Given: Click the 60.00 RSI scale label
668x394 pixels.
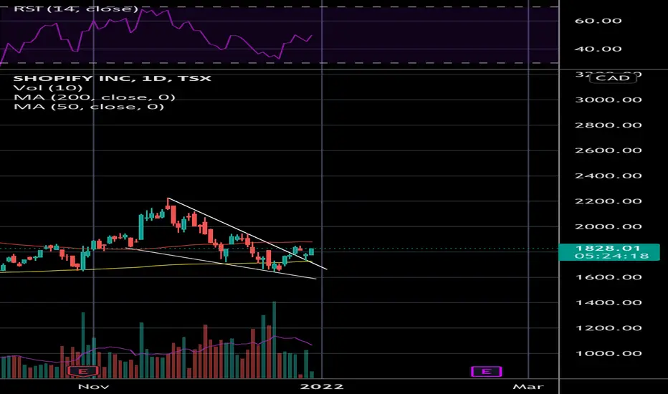Looking at the screenshot, I should [x=598, y=21].
